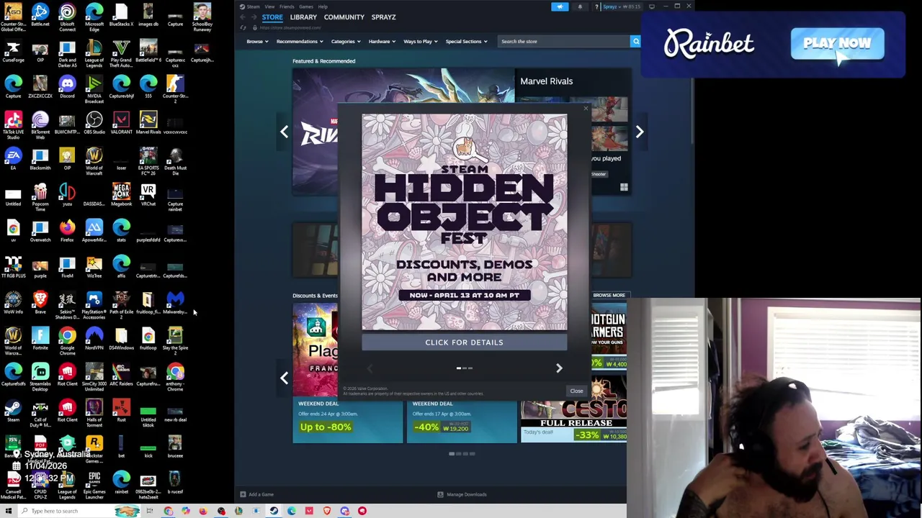
Task: Open the Steam desktop shortcut
Action: 13,411
